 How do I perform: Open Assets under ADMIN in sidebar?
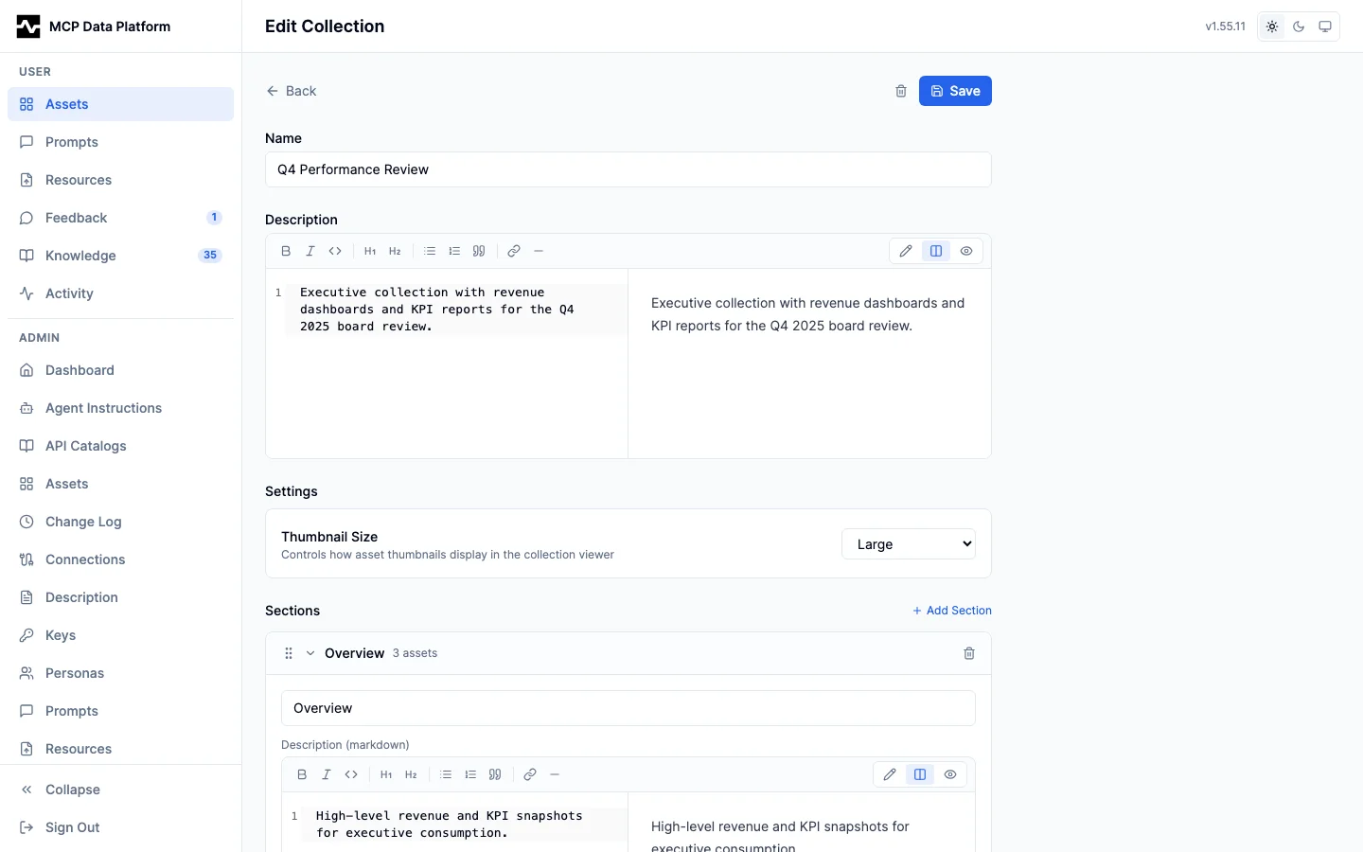pyautogui.click(x=120, y=484)
